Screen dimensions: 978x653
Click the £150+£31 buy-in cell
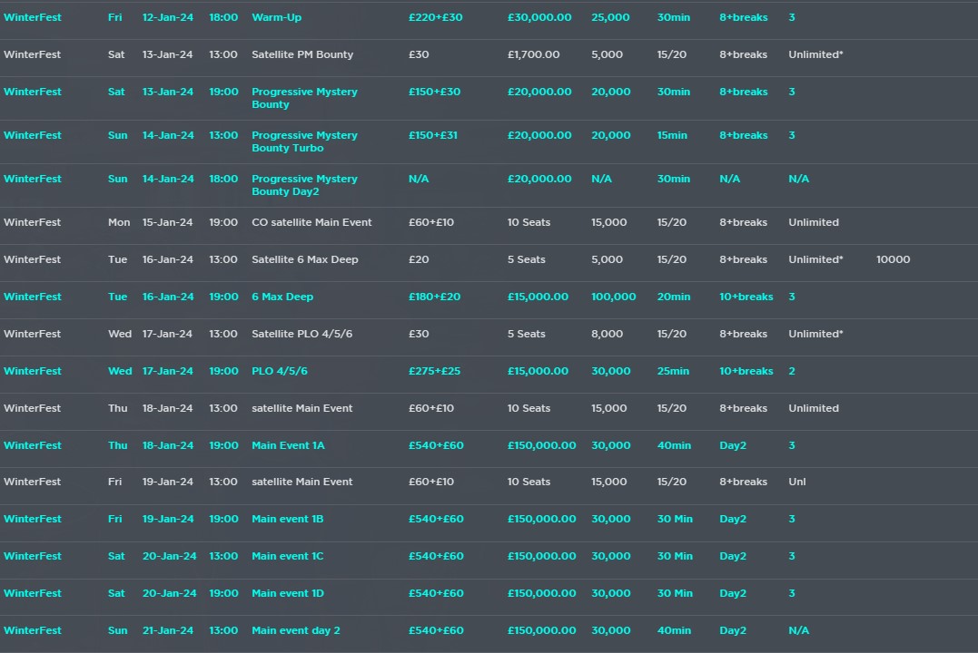click(433, 135)
